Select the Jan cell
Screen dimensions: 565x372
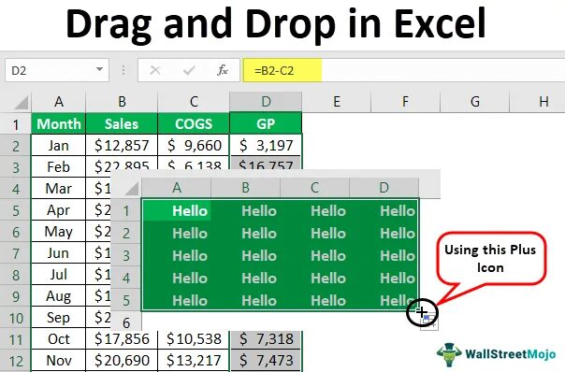pyautogui.click(x=59, y=146)
